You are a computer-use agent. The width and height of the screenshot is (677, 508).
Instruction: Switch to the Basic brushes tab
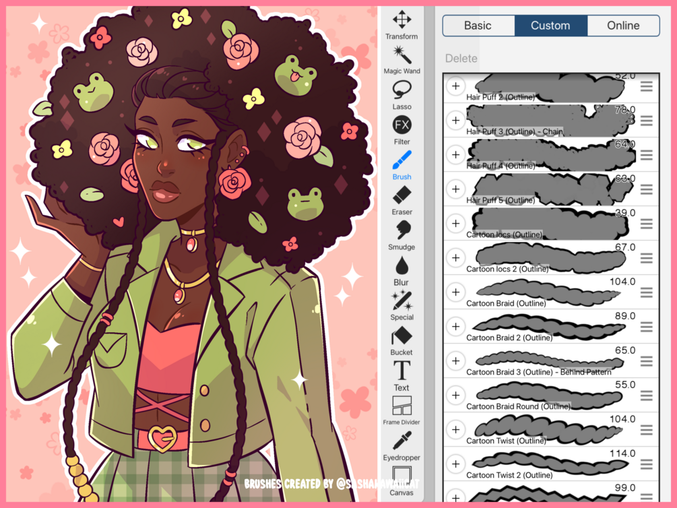pos(478,26)
